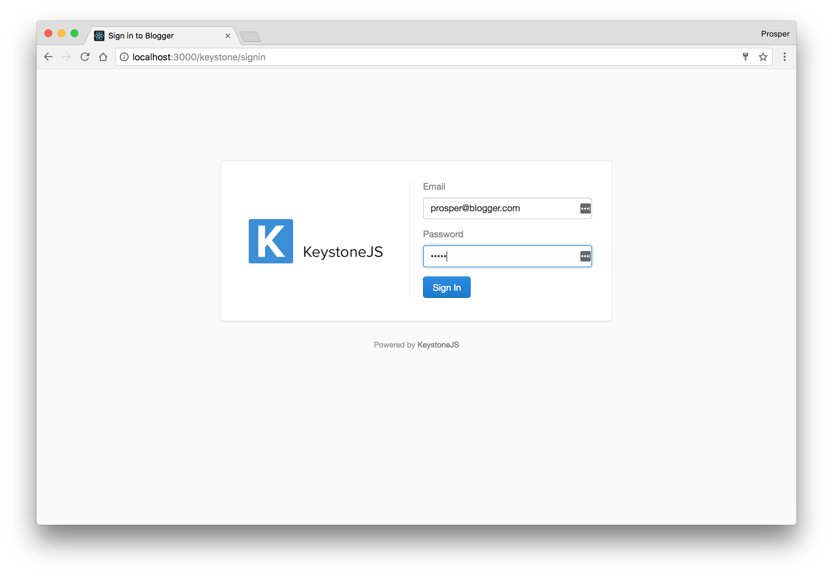Focus the Email input field
833x577 pixels.
500,209
